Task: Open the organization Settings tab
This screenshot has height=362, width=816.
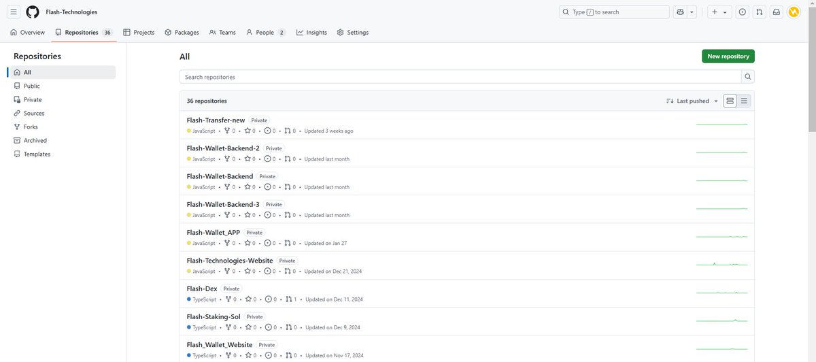Action: (x=353, y=32)
